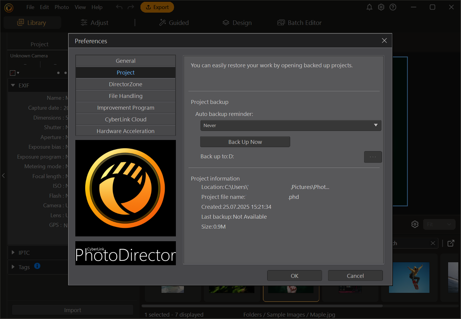Screen dimensions: 461x319
Task: Click the help question mark icon
Action: tap(393, 7)
